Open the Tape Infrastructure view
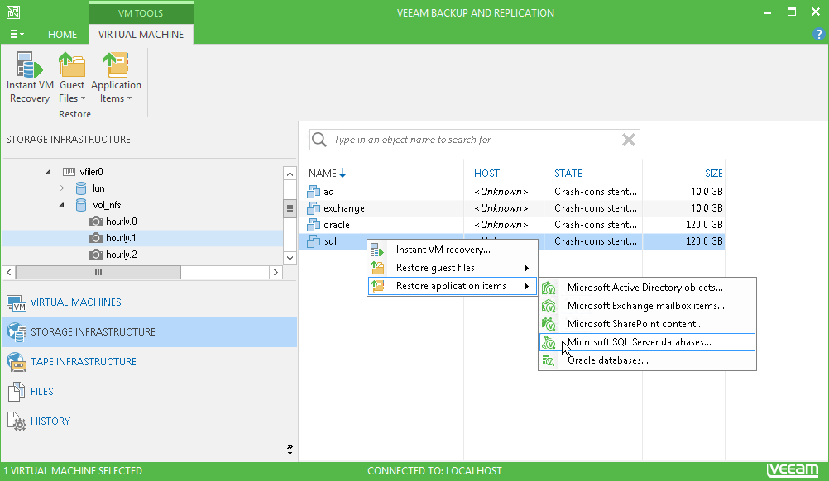The width and height of the screenshot is (829, 481). tap(83, 362)
